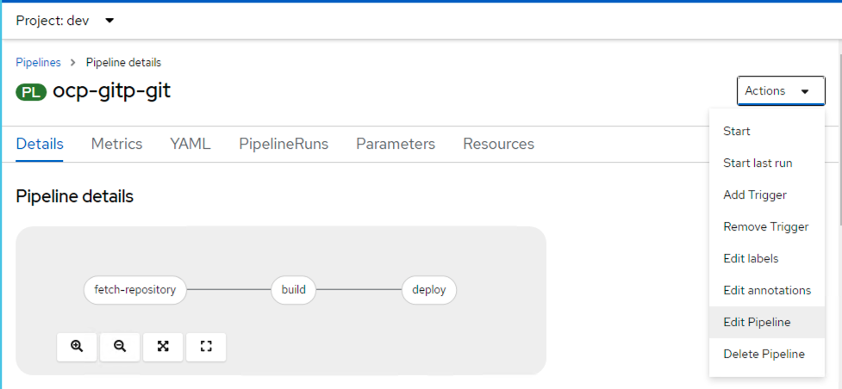
Task: Open the YAML tab
Action: [x=190, y=144]
